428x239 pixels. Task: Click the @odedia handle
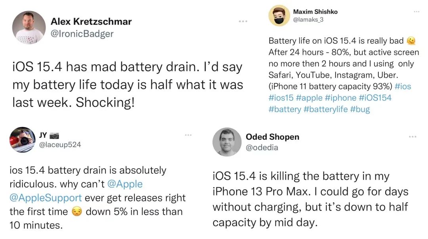262,148
